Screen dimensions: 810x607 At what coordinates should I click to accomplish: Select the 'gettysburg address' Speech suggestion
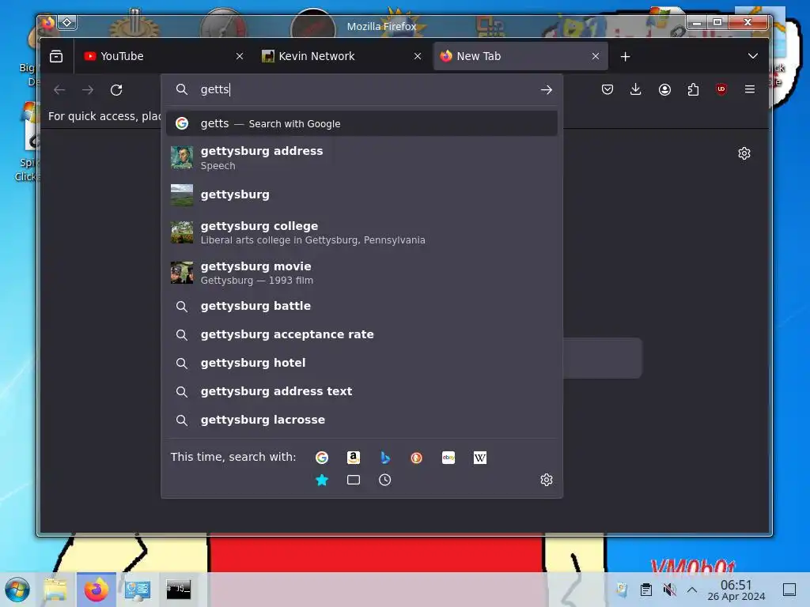coord(361,158)
